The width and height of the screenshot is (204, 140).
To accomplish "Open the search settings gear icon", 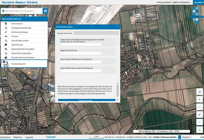I will click(45, 11).
